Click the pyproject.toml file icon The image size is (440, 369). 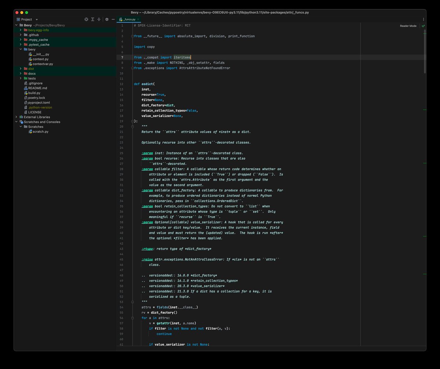point(25,103)
